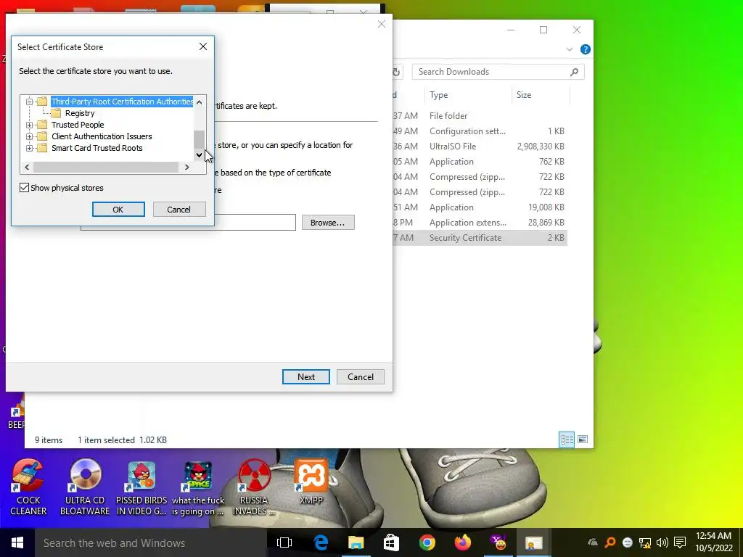
Task: Open the Angry Birds Space shortcut
Action: [198, 488]
